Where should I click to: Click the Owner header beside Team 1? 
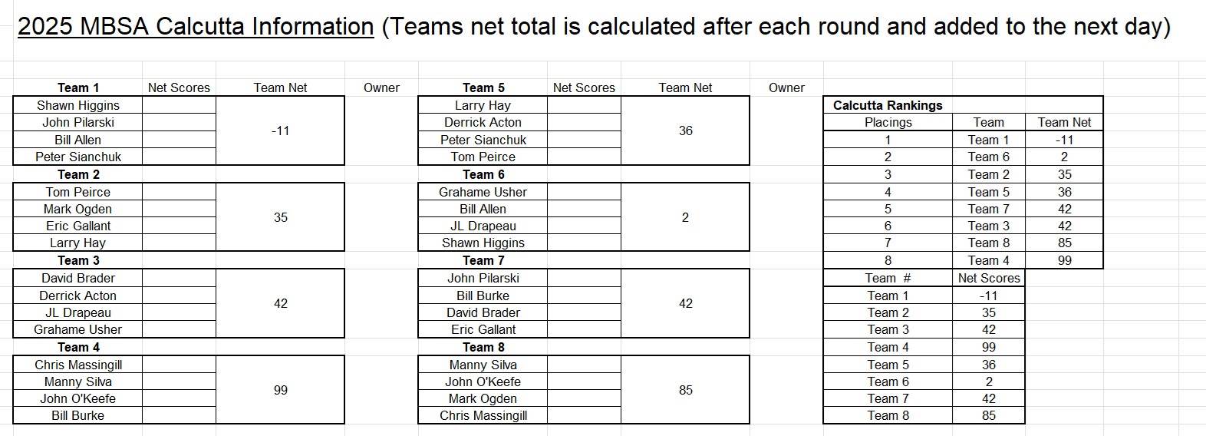pyautogui.click(x=381, y=88)
